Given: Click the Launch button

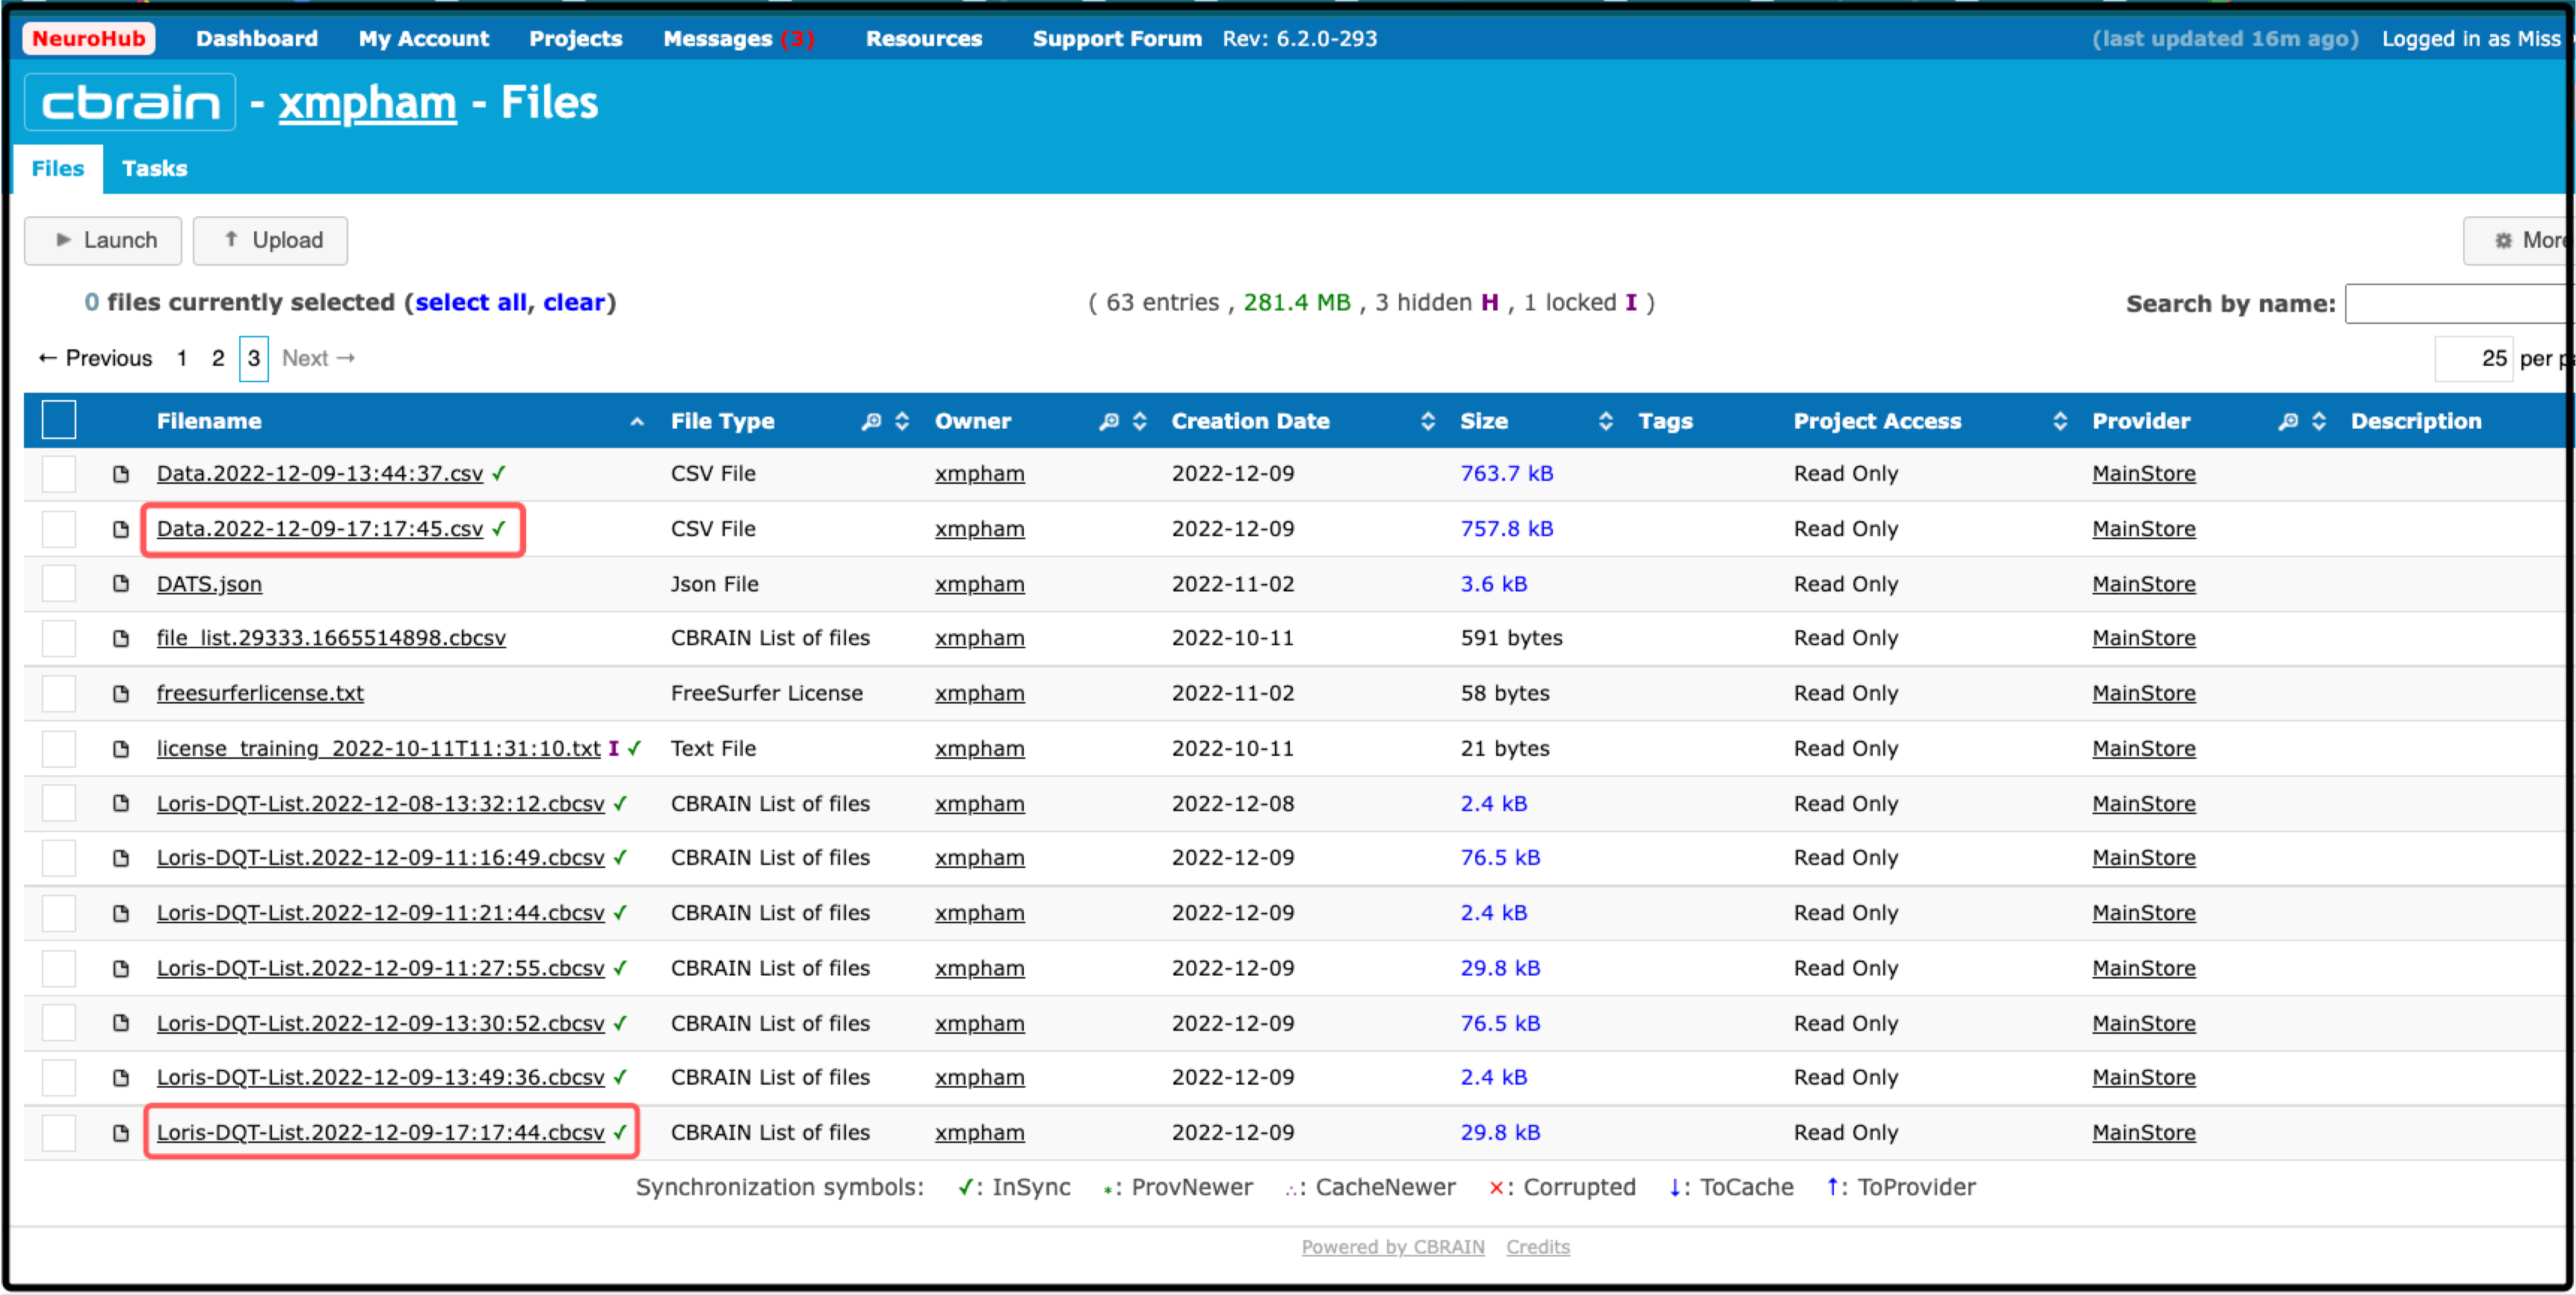Looking at the screenshot, I should 103,240.
